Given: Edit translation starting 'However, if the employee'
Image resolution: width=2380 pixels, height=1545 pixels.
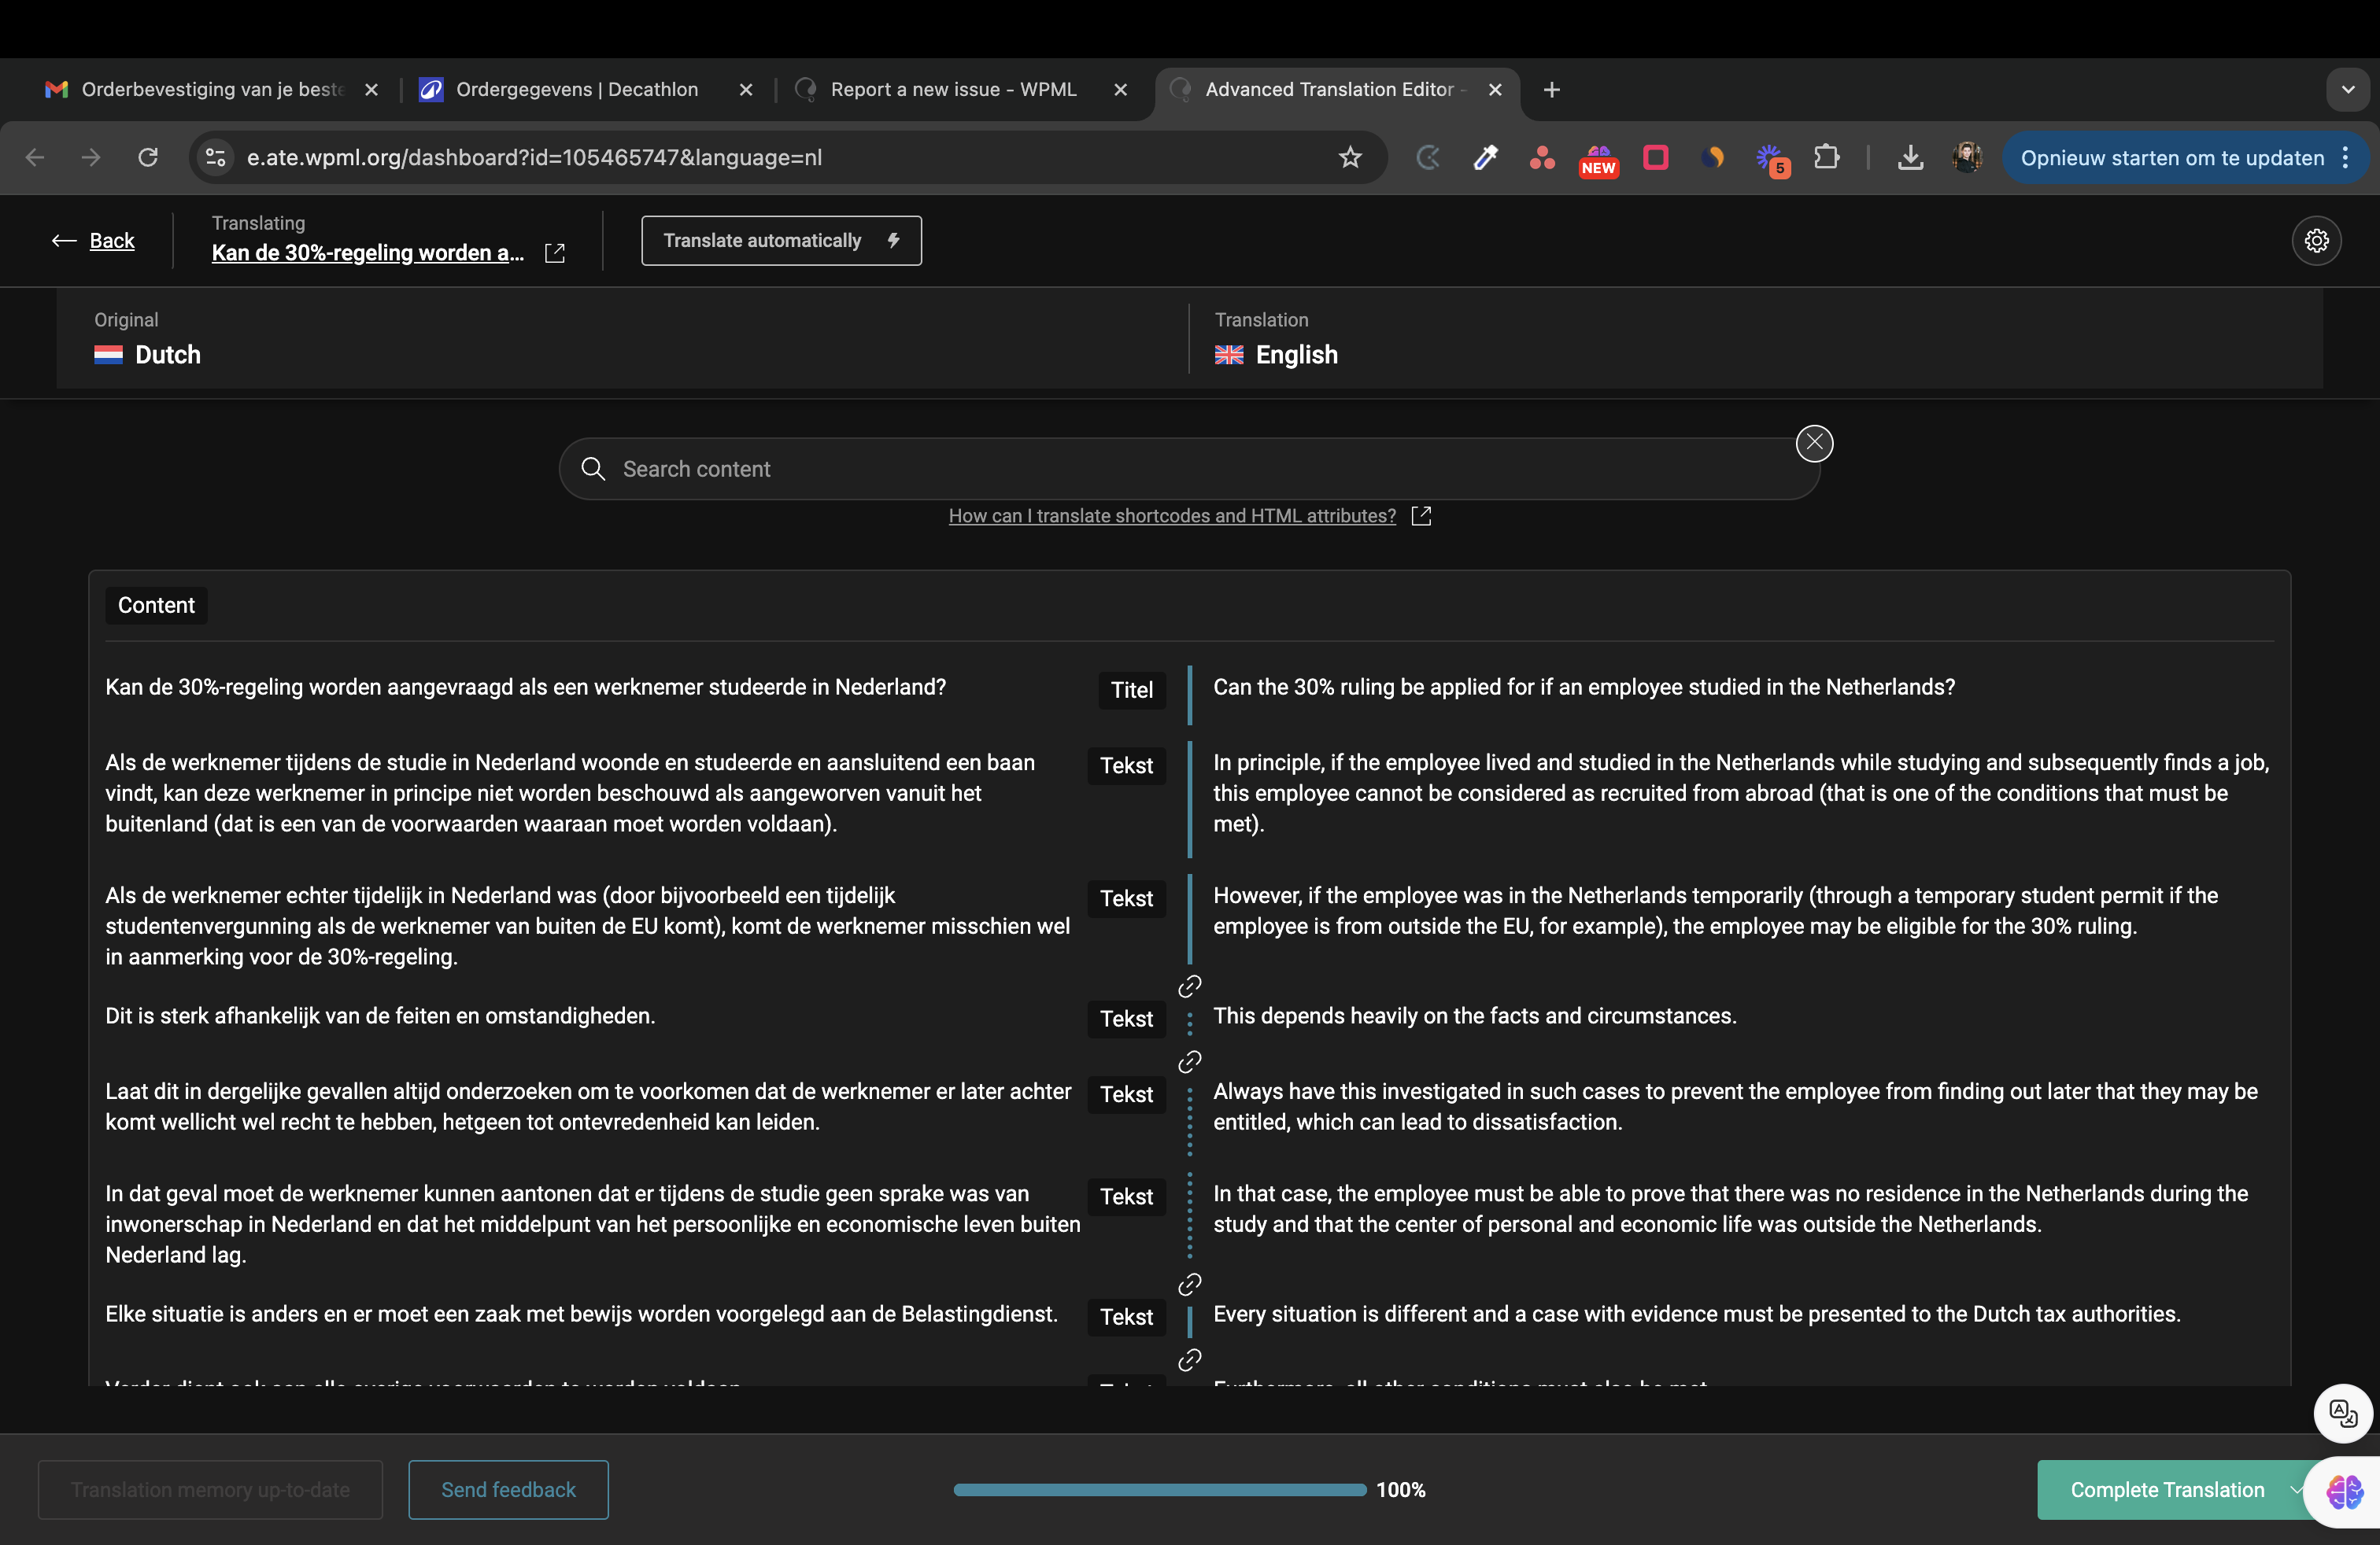Looking at the screenshot, I should [x=1715, y=910].
